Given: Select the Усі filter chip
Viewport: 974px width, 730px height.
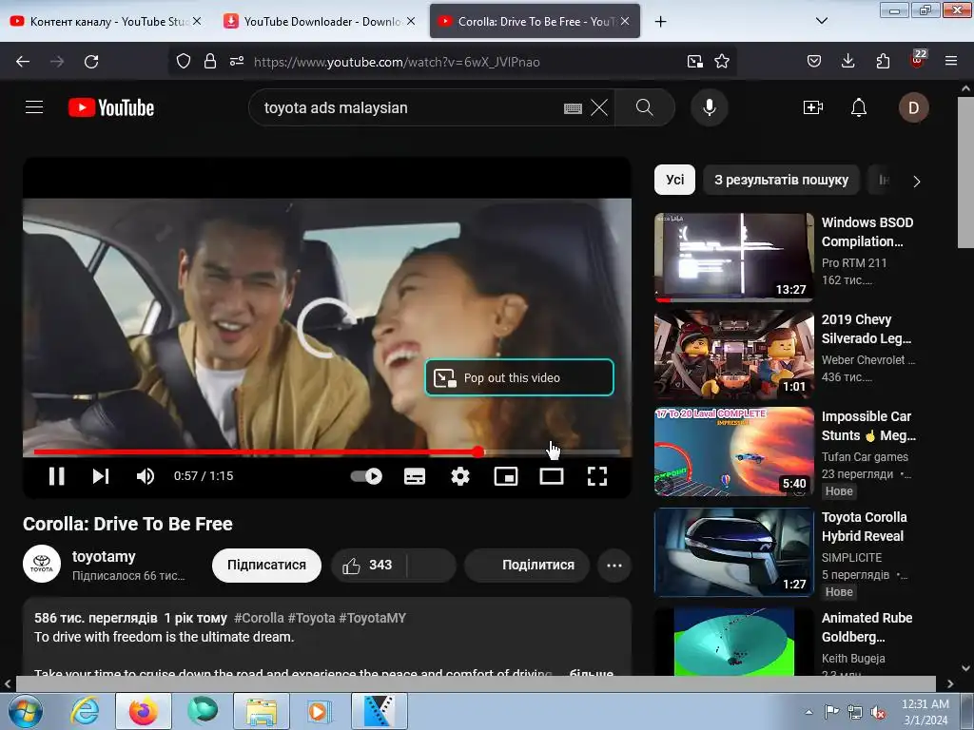Looking at the screenshot, I should (x=674, y=180).
